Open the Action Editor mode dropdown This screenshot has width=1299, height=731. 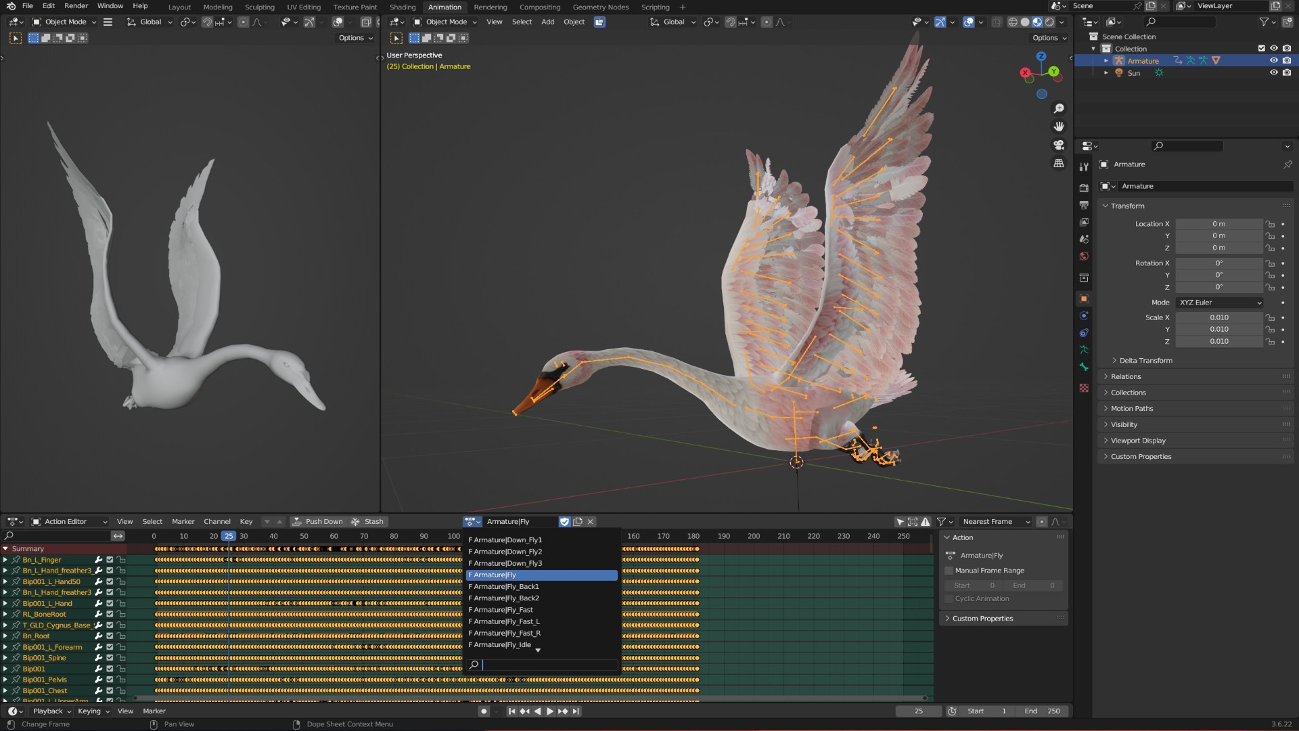pos(70,522)
